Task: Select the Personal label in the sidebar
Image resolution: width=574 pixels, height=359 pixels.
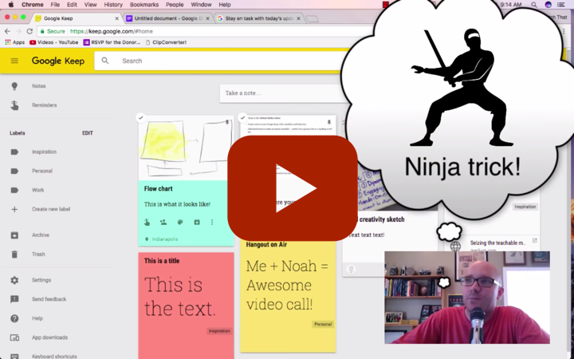Action: click(x=42, y=171)
